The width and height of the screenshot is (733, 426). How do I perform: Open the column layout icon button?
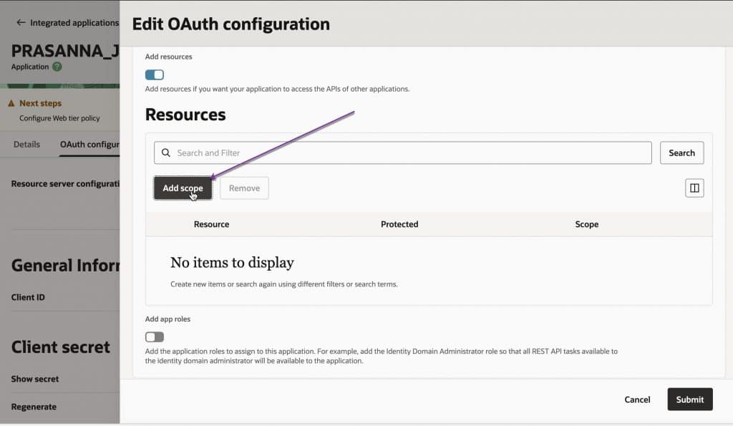click(694, 188)
